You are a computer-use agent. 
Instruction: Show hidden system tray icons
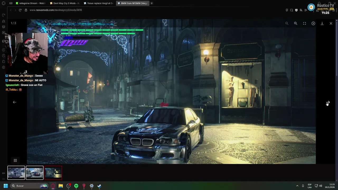pos(297,186)
